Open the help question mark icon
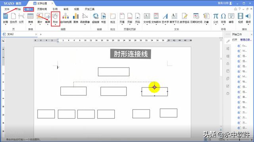This screenshot has height=142, width=254. 240,9
